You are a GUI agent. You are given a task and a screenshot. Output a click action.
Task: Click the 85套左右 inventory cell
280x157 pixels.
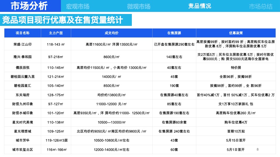coord(174,104)
